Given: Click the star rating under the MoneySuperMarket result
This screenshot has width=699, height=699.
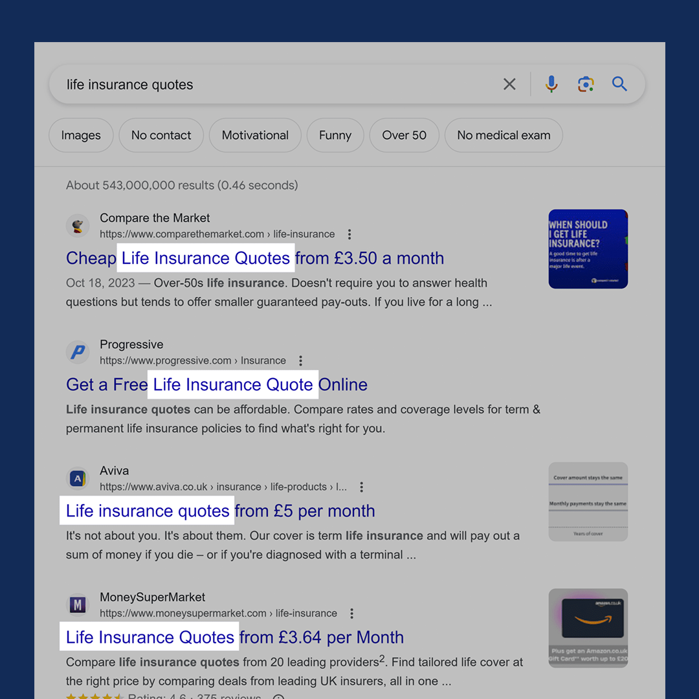Looking at the screenshot, I should [x=94, y=696].
